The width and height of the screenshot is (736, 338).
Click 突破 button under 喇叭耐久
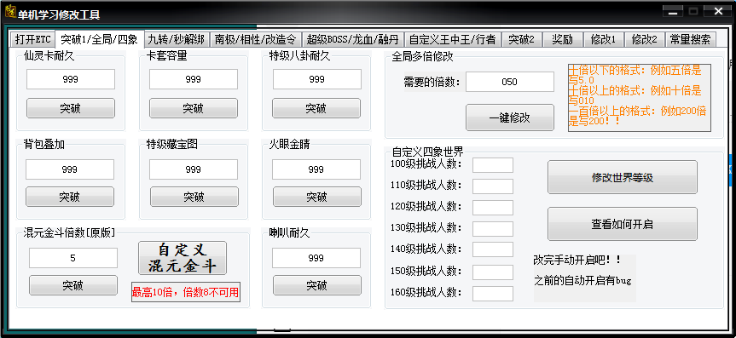point(317,285)
